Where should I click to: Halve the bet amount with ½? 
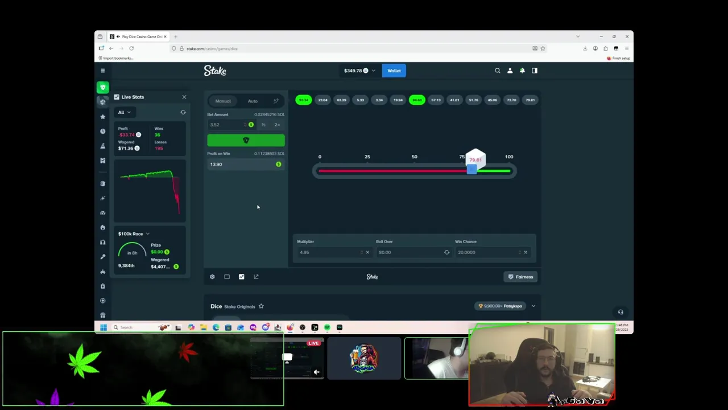click(x=263, y=125)
